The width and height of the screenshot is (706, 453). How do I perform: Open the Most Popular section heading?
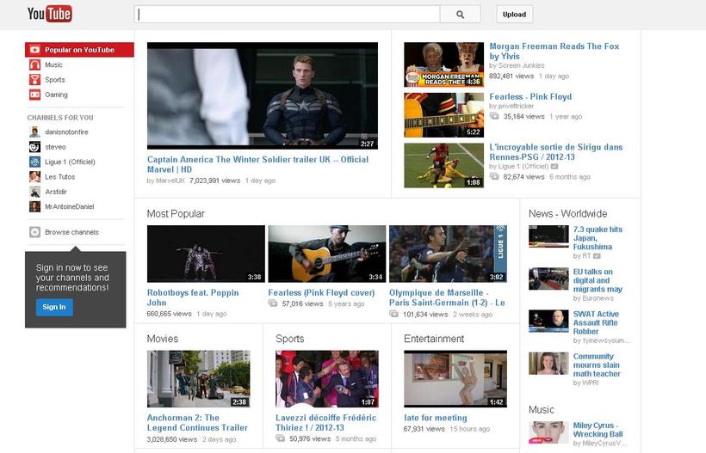(176, 214)
